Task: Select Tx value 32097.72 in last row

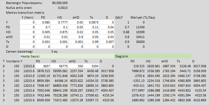Action: 92,100
